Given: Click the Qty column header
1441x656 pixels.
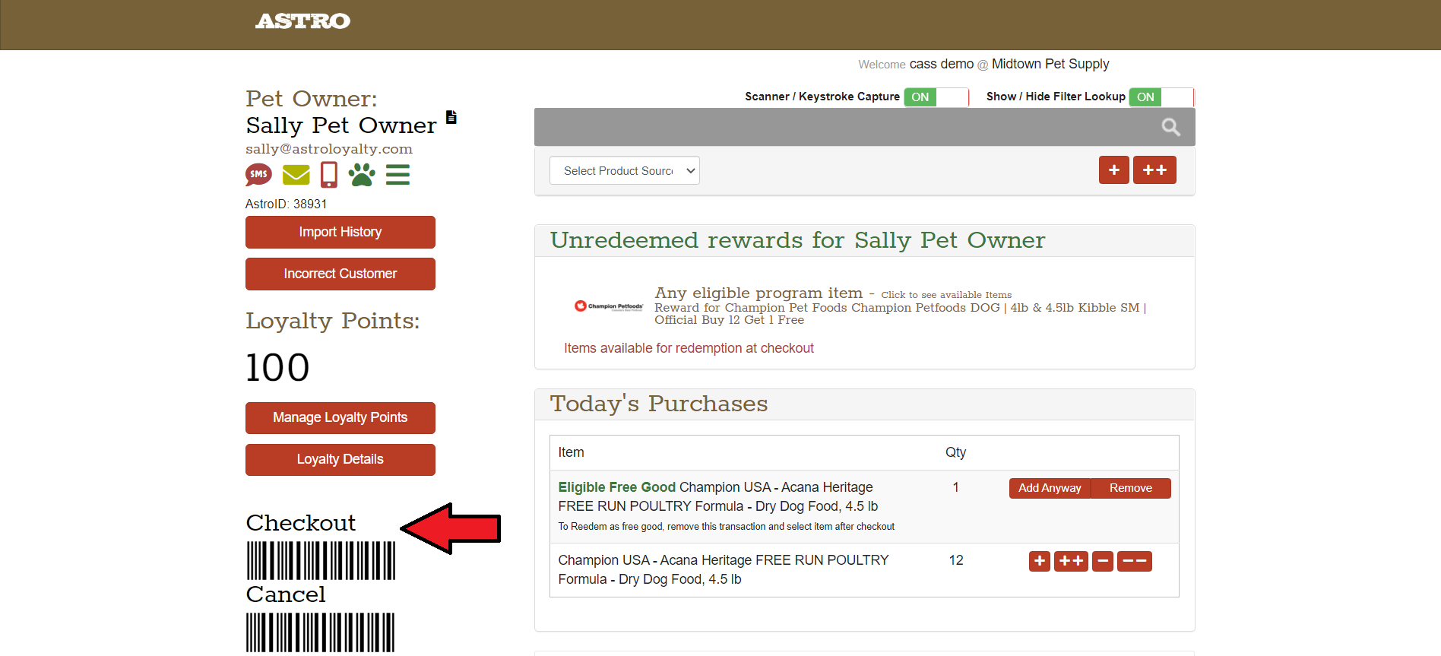Looking at the screenshot, I should (955, 452).
